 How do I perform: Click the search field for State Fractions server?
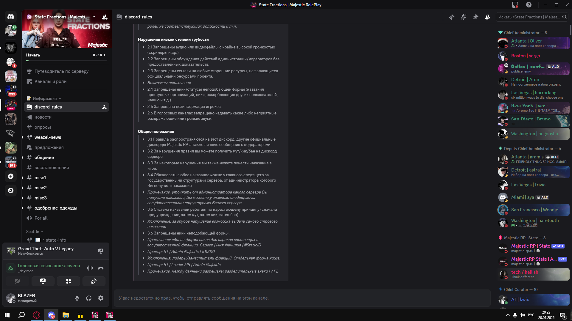pos(532,17)
